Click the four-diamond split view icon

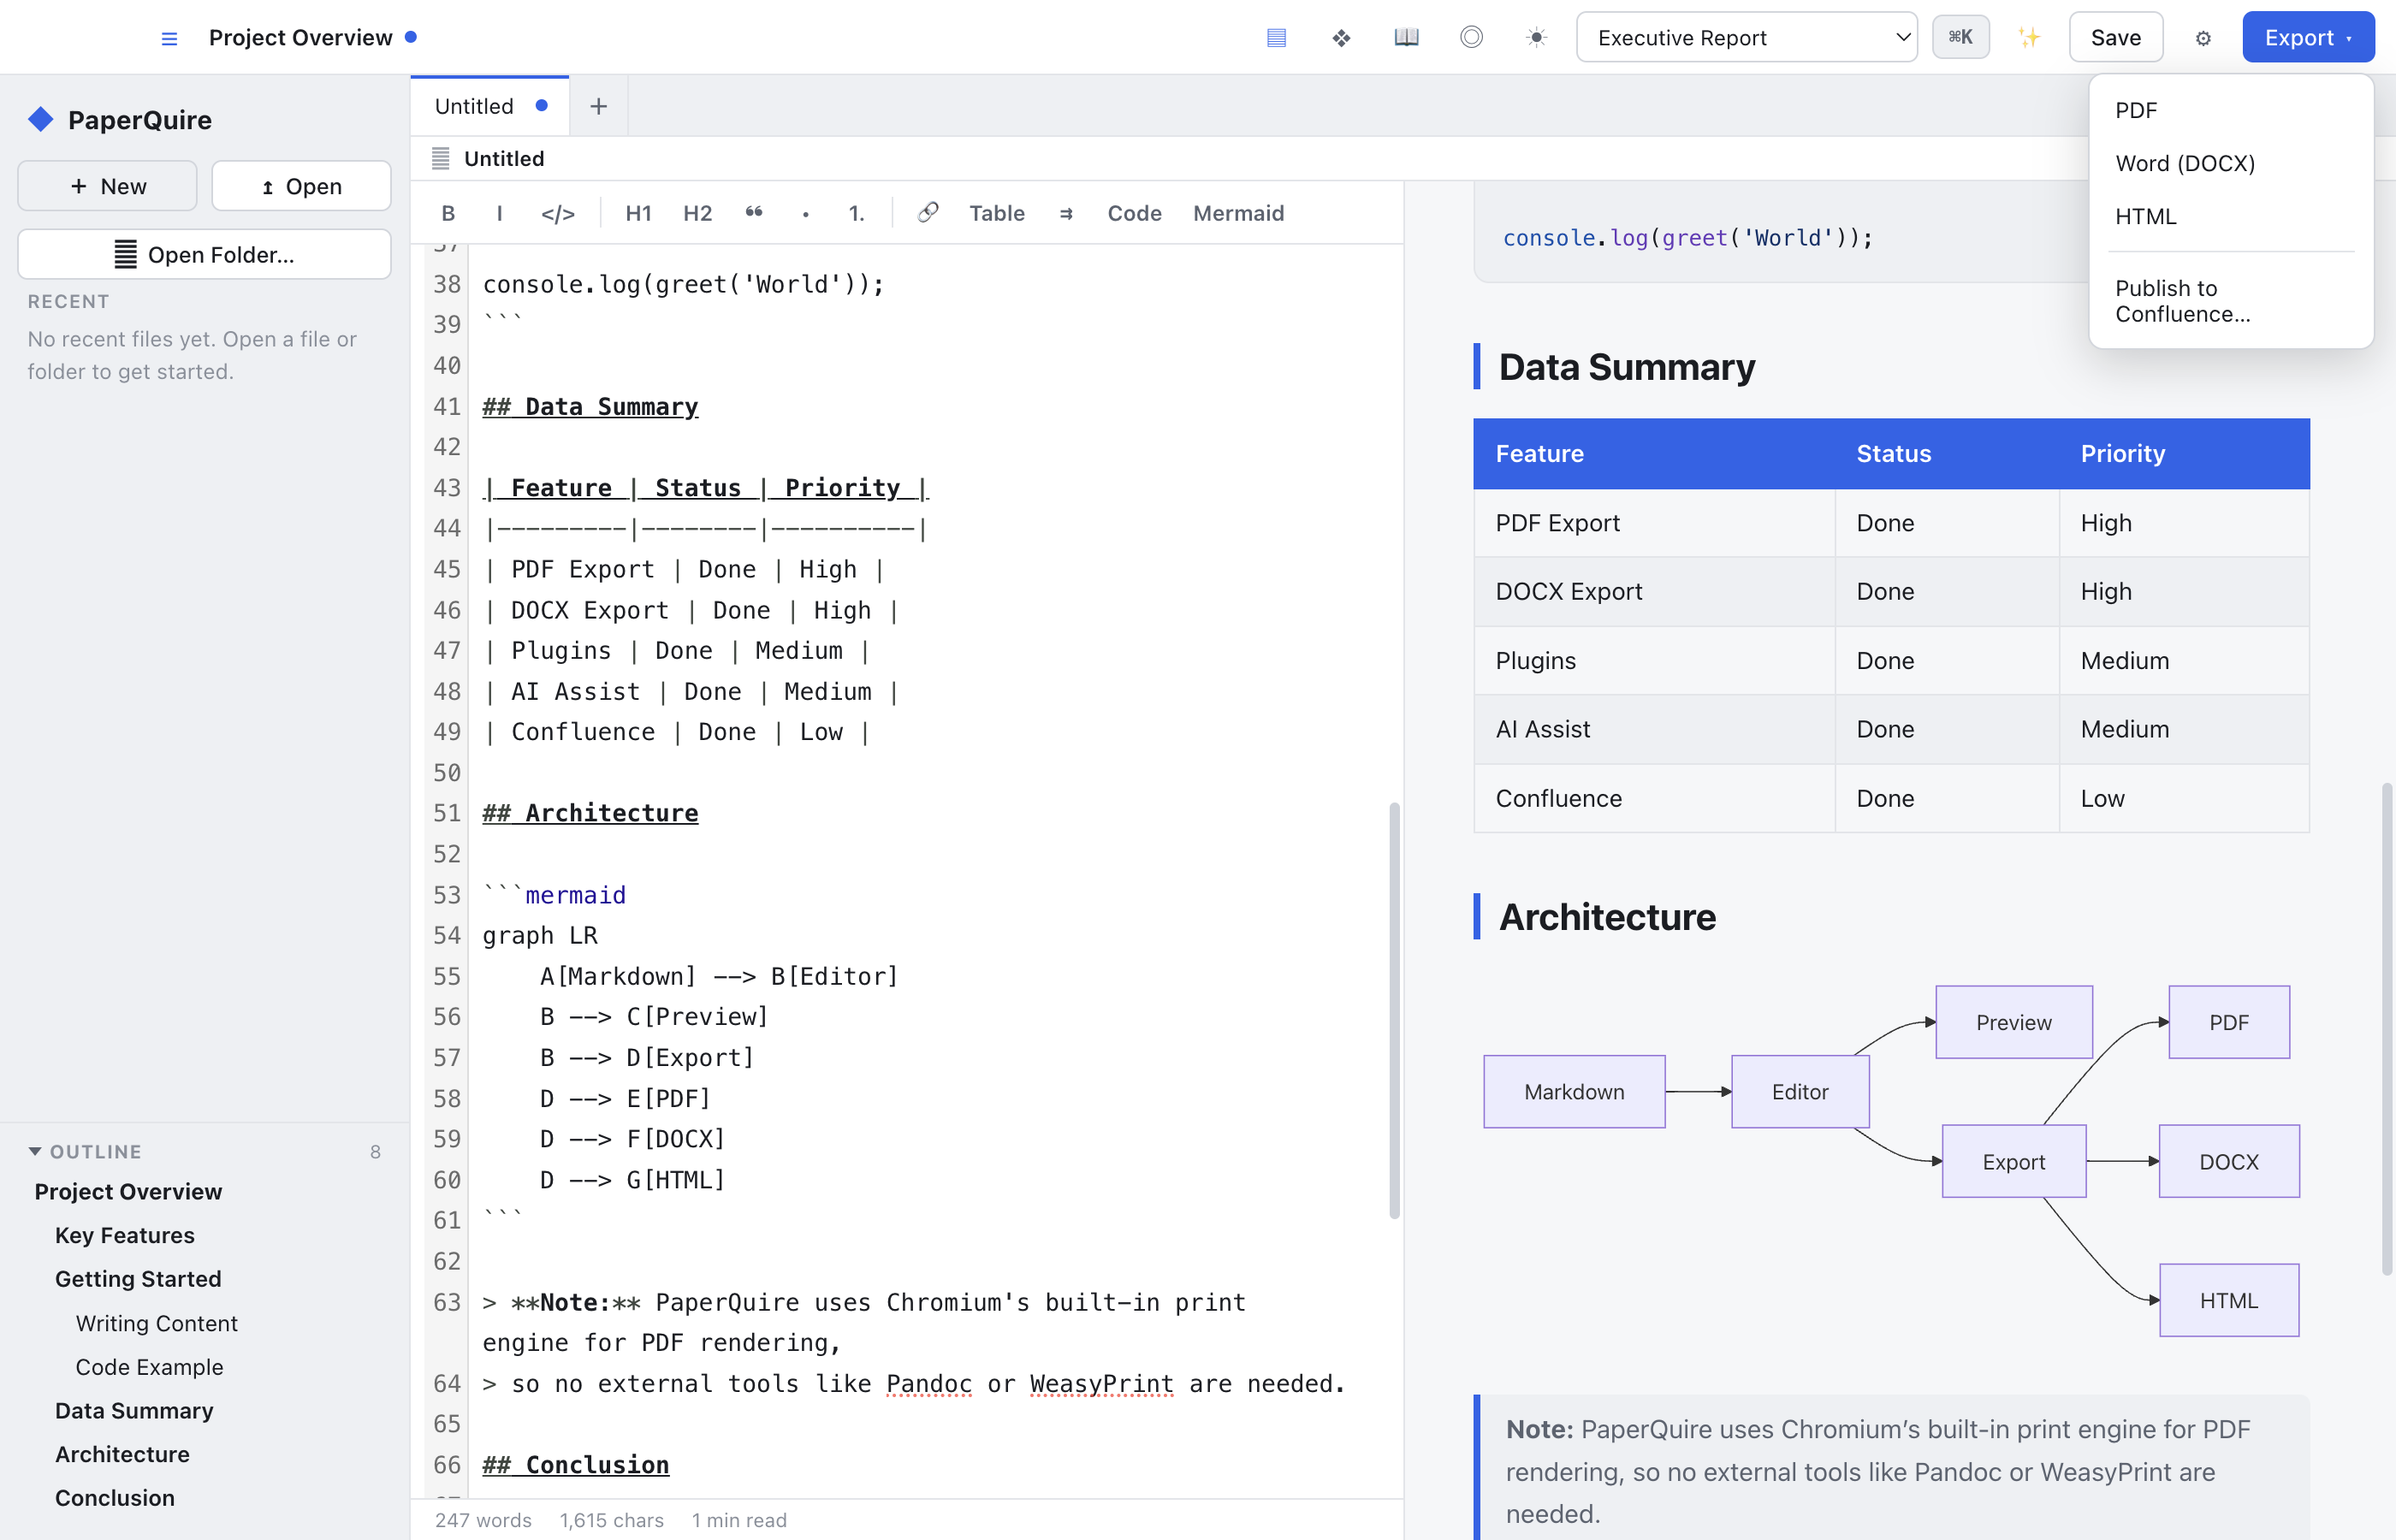click(1341, 38)
